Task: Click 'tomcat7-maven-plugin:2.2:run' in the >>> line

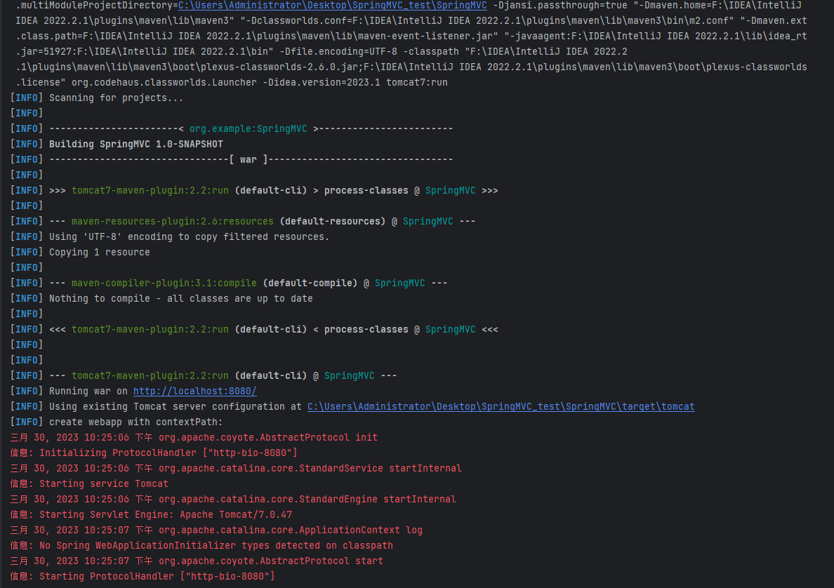Action: tap(150, 190)
